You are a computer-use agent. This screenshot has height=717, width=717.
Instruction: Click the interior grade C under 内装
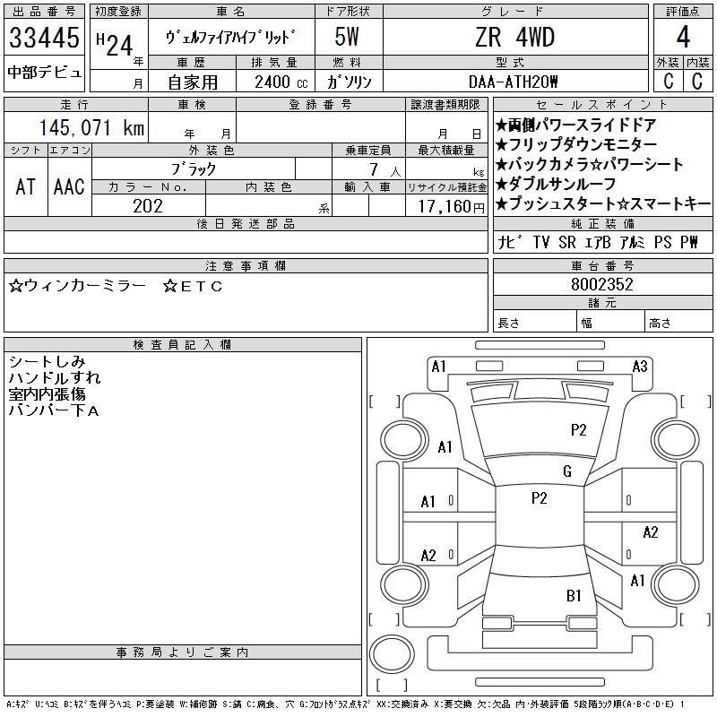(x=697, y=81)
